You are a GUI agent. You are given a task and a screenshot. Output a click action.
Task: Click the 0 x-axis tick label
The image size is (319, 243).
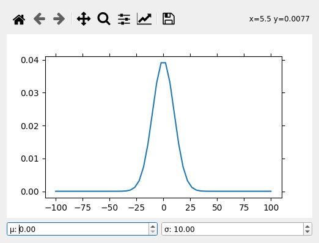164,207
